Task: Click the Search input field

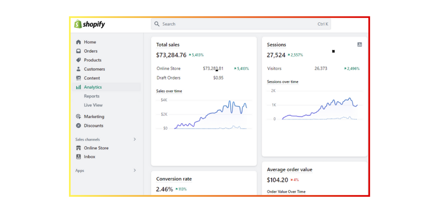Action: click(x=241, y=24)
